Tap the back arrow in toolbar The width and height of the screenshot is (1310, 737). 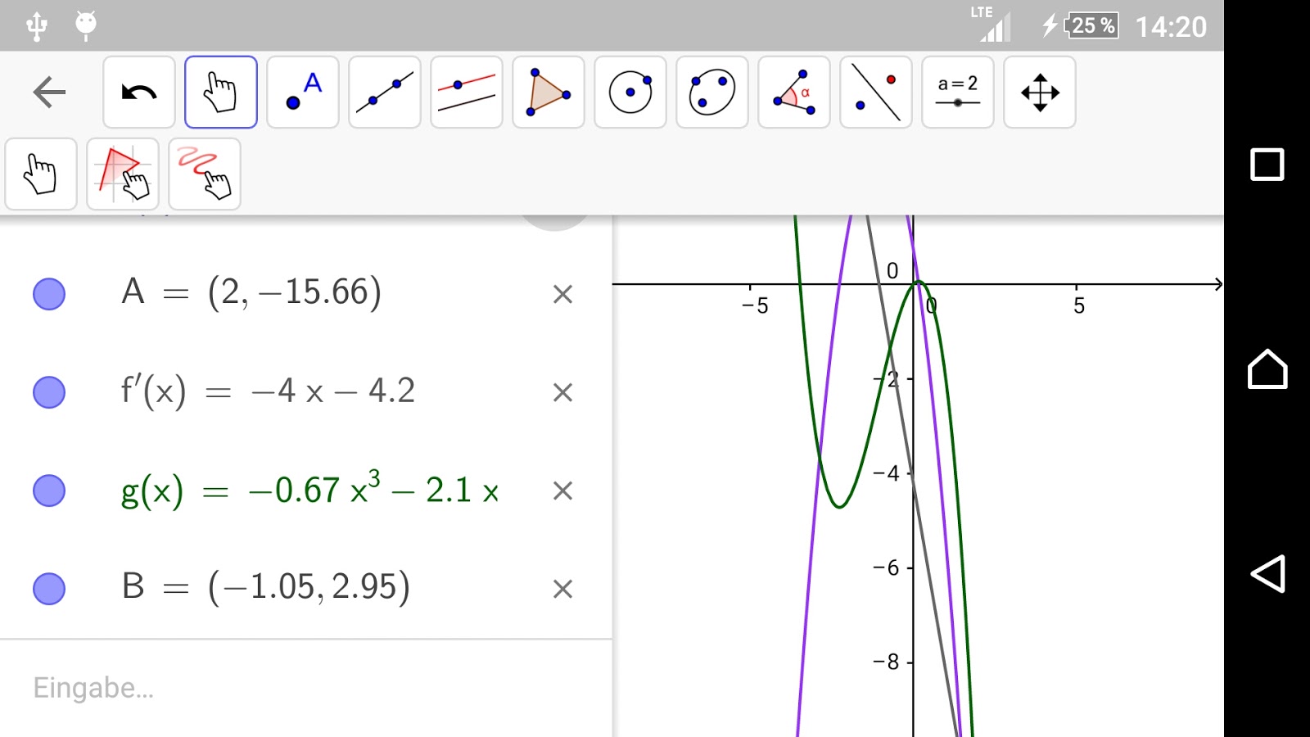49,92
